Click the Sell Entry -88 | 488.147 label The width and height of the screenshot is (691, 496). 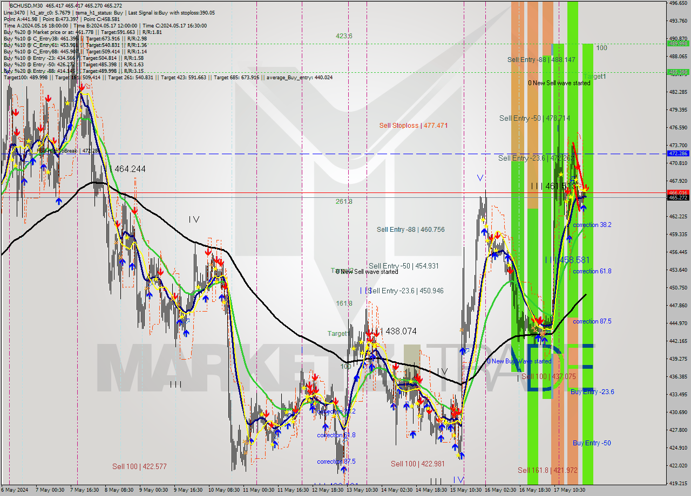(541, 59)
